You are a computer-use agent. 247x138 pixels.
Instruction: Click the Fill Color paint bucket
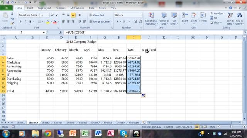(x=48, y=22)
